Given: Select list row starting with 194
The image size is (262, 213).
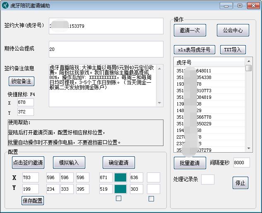Looking at the screenshot, I should pos(210,130).
